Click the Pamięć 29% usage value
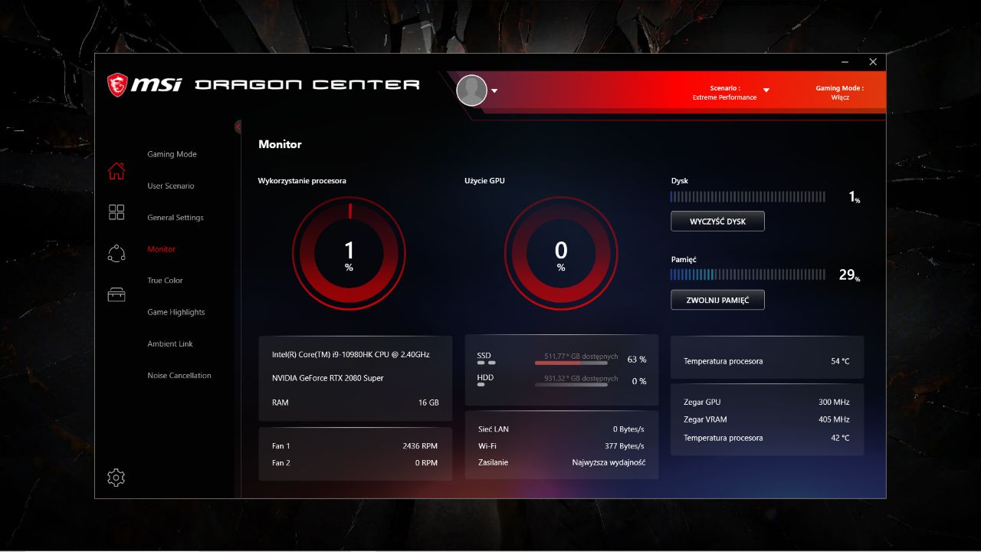Viewport: 981px width, 552px height. pyautogui.click(x=849, y=274)
